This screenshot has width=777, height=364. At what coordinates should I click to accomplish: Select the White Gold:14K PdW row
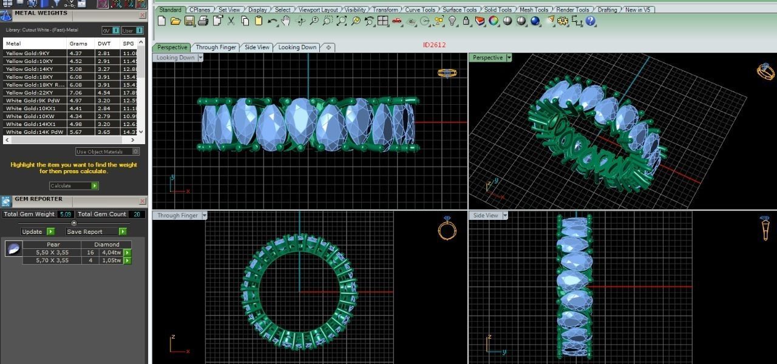70,132
